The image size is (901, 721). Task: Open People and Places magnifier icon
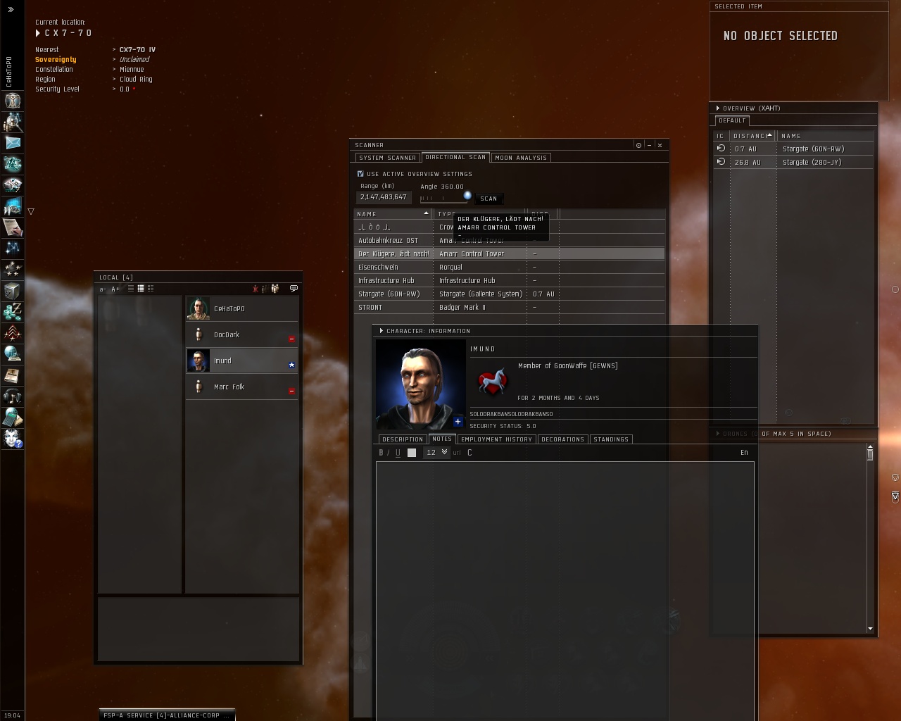pos(12,121)
